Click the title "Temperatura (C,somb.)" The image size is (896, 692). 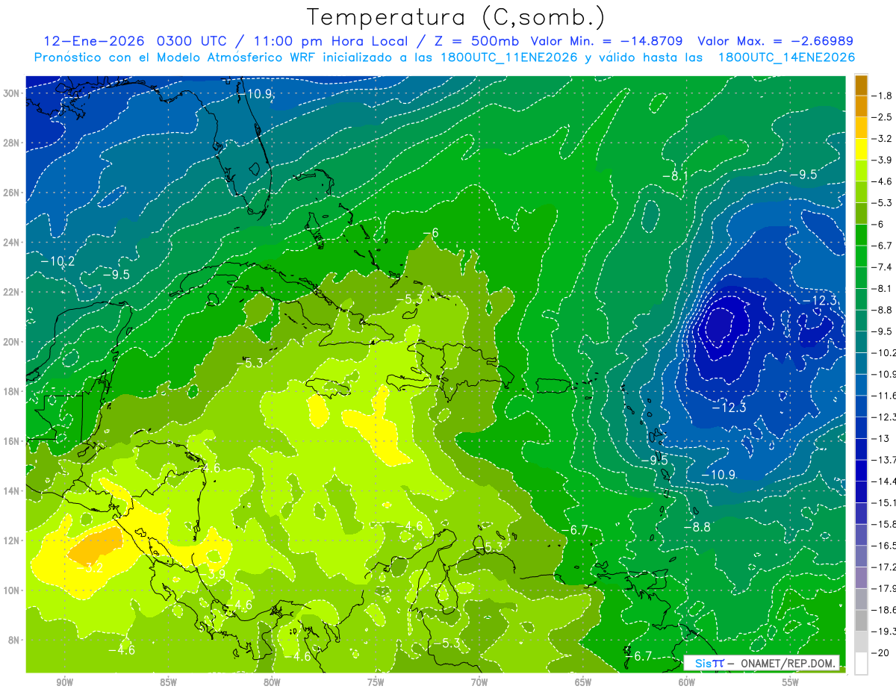[x=456, y=17]
